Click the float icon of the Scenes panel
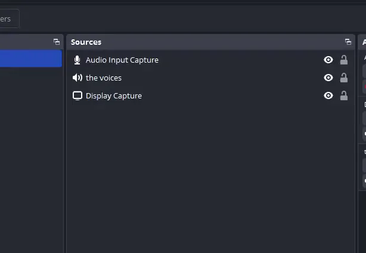Screen dimensions: 366x253 [x=57, y=42]
